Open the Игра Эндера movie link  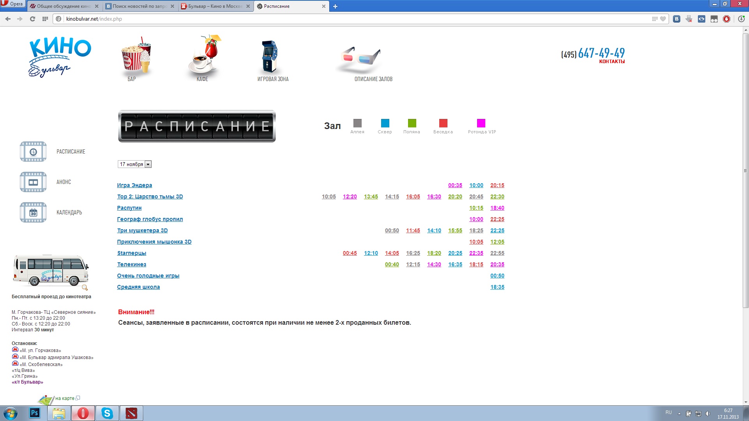(x=135, y=186)
